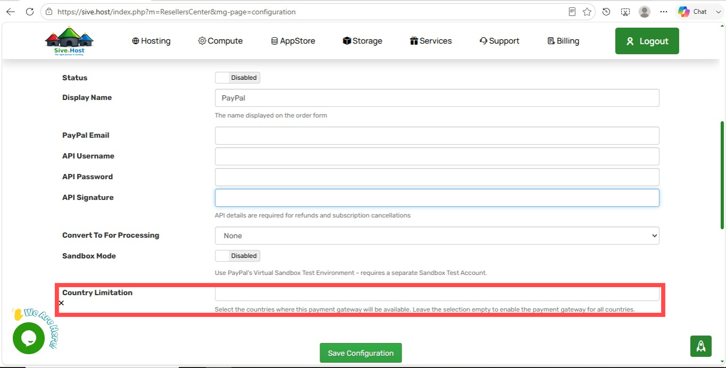Dismiss the chat widget with X
This screenshot has height=368, width=726.
(x=61, y=303)
